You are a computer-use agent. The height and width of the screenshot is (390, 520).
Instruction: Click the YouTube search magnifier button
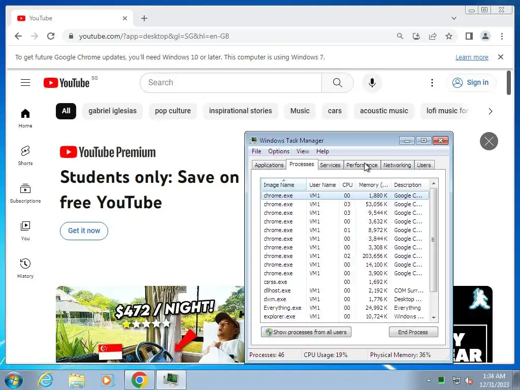pyautogui.click(x=337, y=83)
